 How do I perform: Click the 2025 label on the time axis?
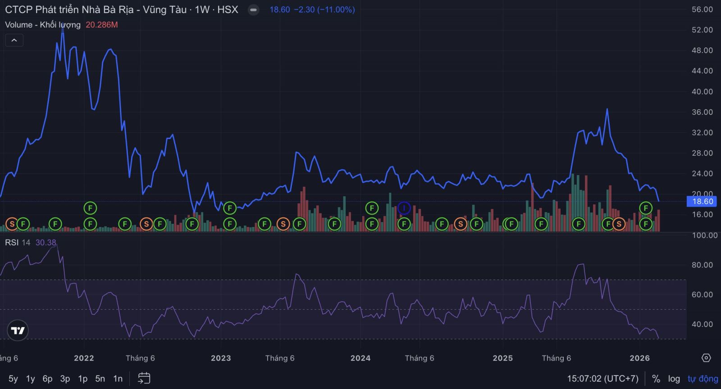point(502,358)
